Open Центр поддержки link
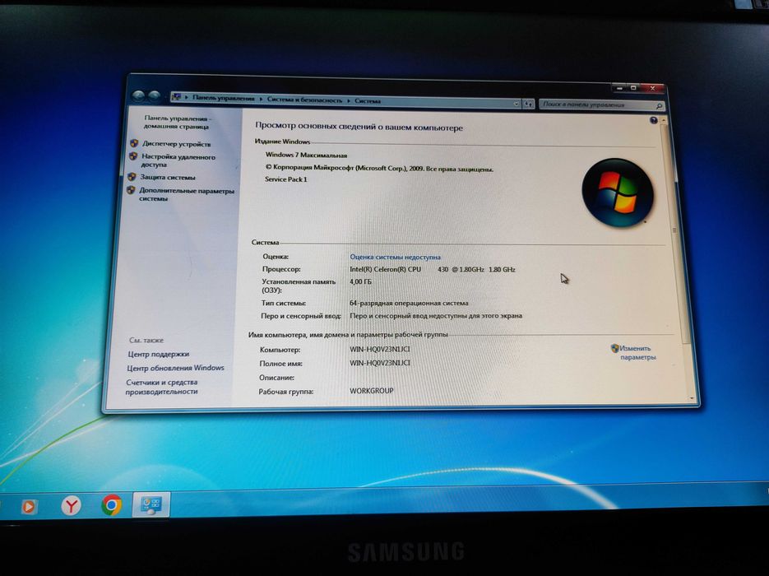Screen dimensions: 769x576 (159, 354)
